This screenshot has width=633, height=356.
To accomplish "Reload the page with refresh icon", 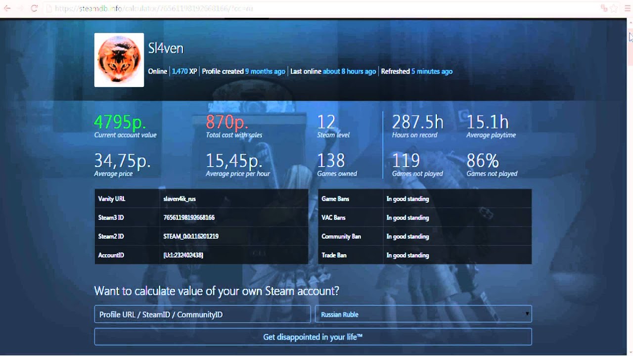I will (x=34, y=8).
